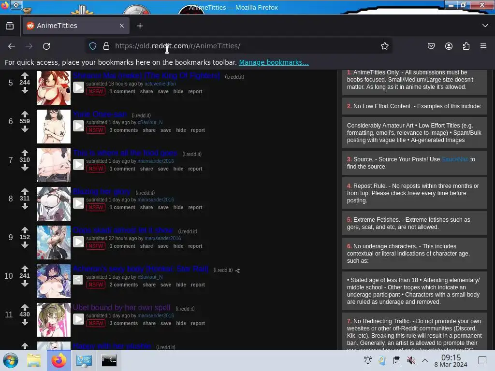Upvote the post with score 559
This screenshot has height=371, width=495.
point(25,114)
